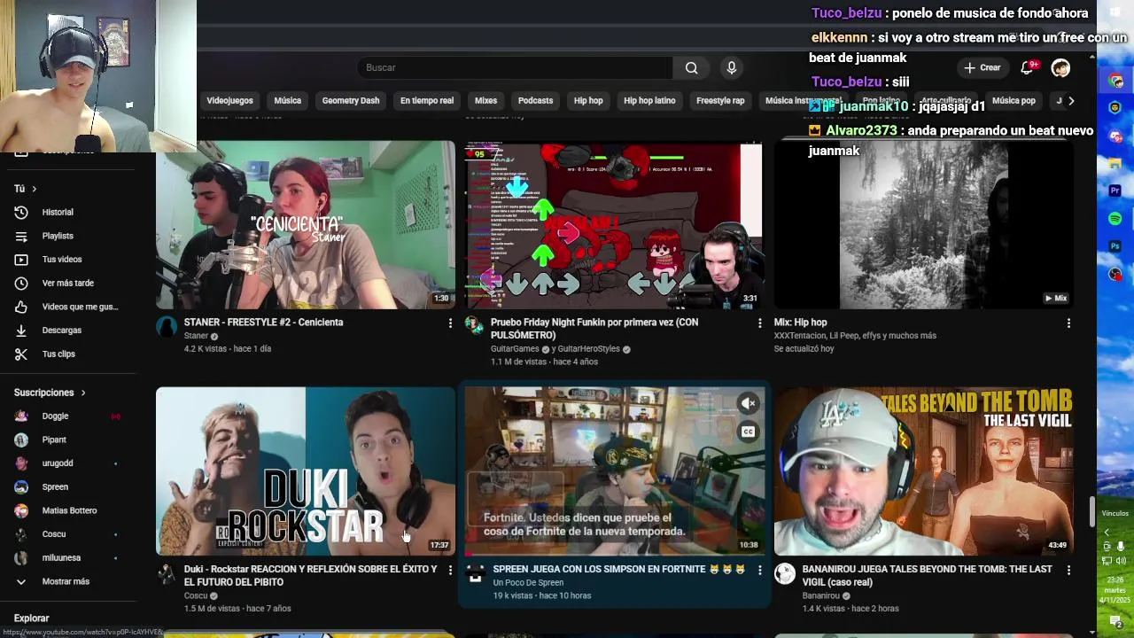Play Bananirou Tales Beyond the Tomb thumbnail
Image resolution: width=1134 pixels, height=638 pixels.
click(924, 471)
